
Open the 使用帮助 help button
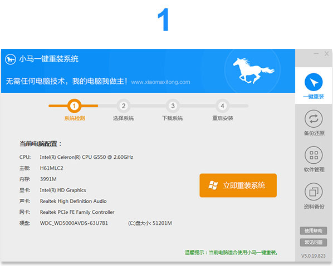click(x=314, y=230)
